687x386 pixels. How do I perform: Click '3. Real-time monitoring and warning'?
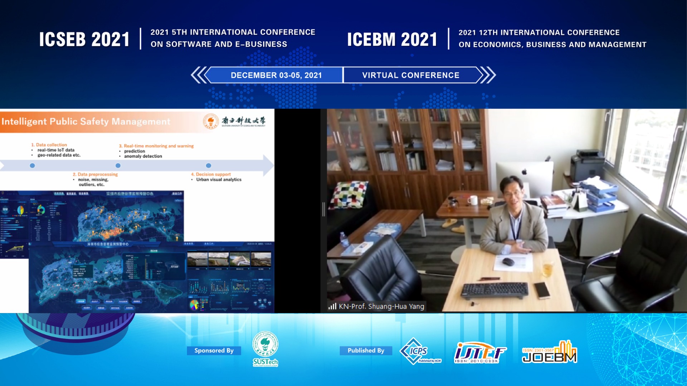click(x=156, y=146)
